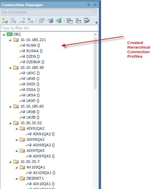This screenshot has height=189, width=164.
Task: Click the New Connection Profile toolbar icon
Action: [x=5, y=21]
